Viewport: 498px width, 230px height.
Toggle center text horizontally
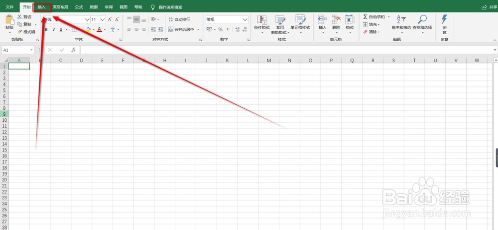coord(136,29)
